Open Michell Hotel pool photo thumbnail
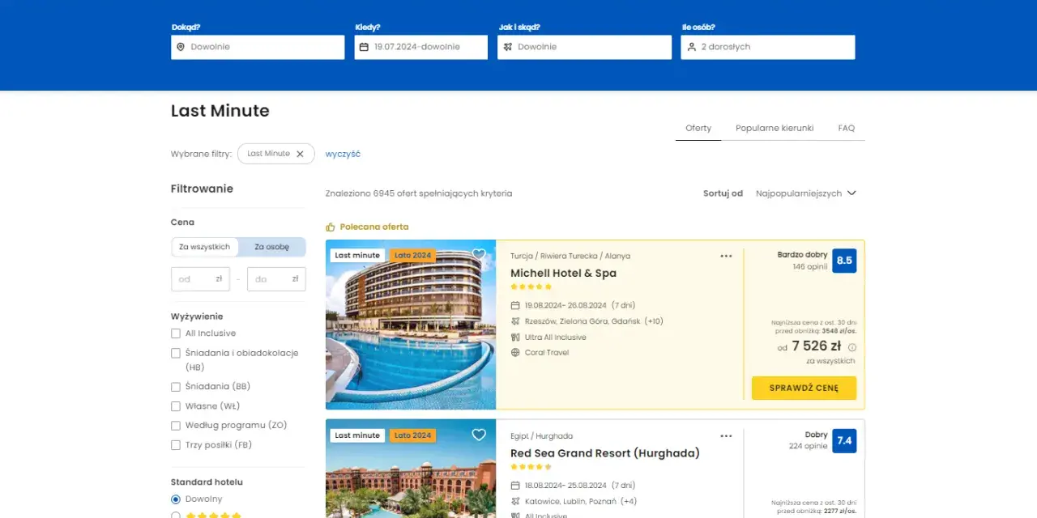 [411, 325]
